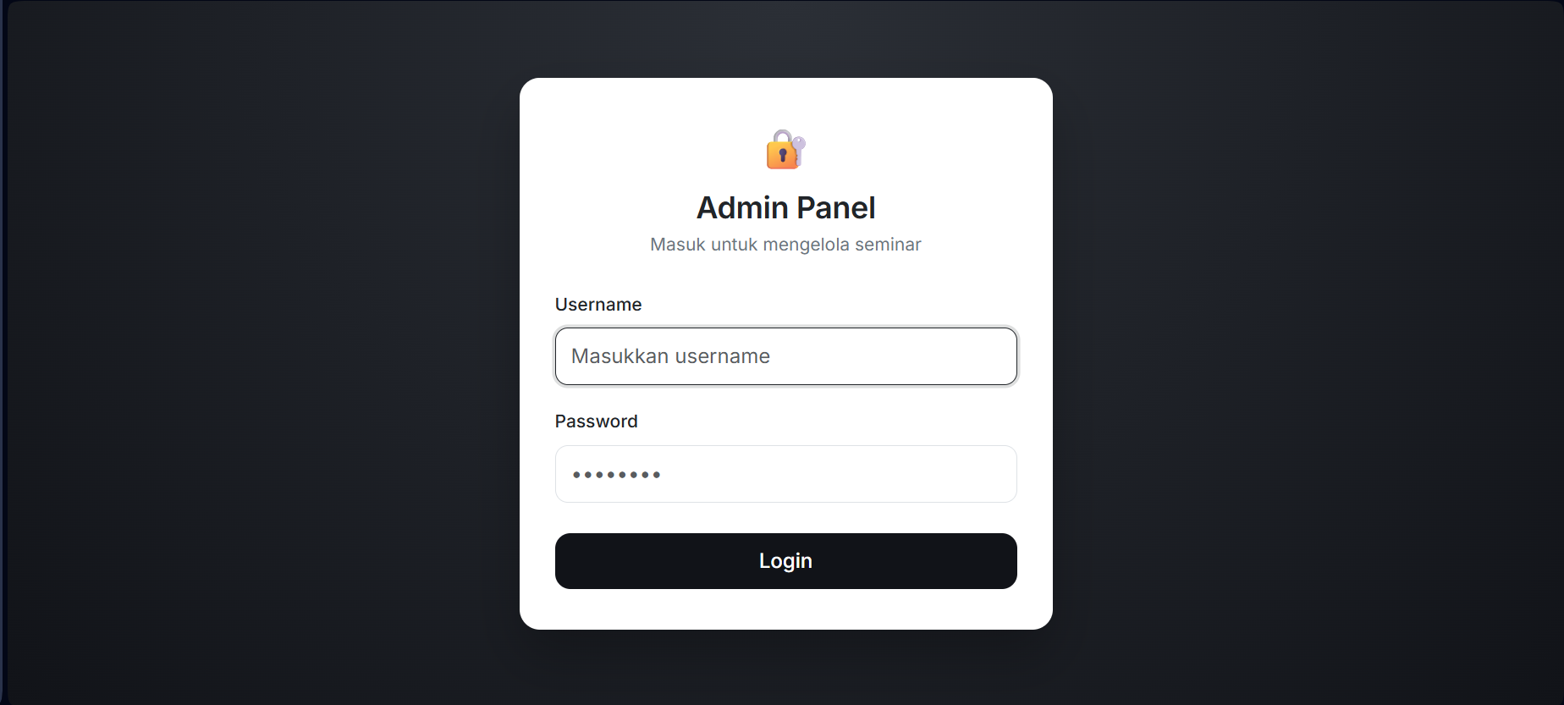Click the Admin Panel heading
Image resolution: width=1564 pixels, height=705 pixels.
[x=785, y=207]
